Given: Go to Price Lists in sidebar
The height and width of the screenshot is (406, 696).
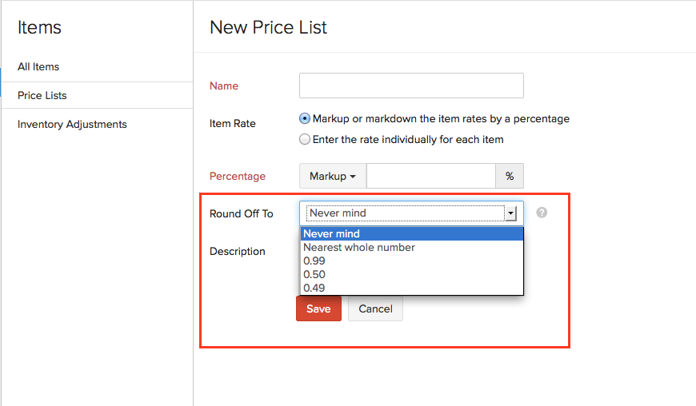Looking at the screenshot, I should coord(42,95).
